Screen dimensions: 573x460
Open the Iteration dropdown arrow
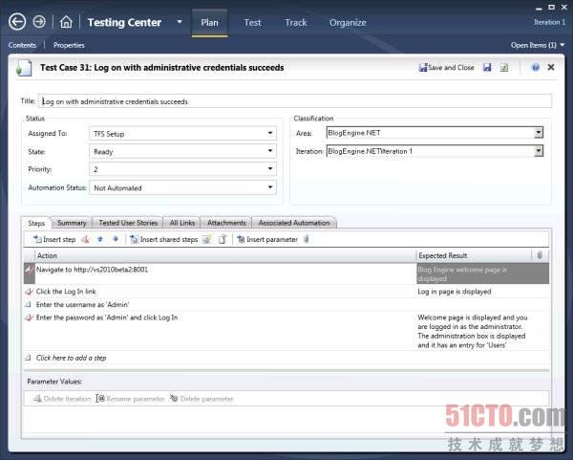(539, 151)
